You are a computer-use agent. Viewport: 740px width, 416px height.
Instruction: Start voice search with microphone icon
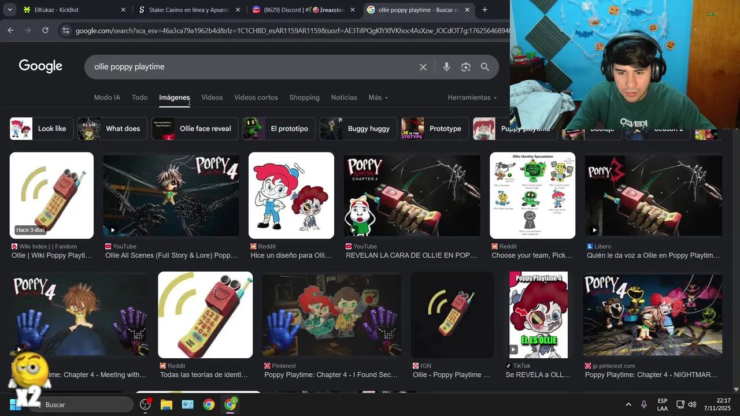pos(446,67)
